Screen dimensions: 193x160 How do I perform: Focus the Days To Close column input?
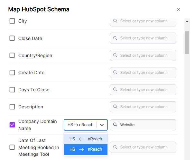pos(143,90)
